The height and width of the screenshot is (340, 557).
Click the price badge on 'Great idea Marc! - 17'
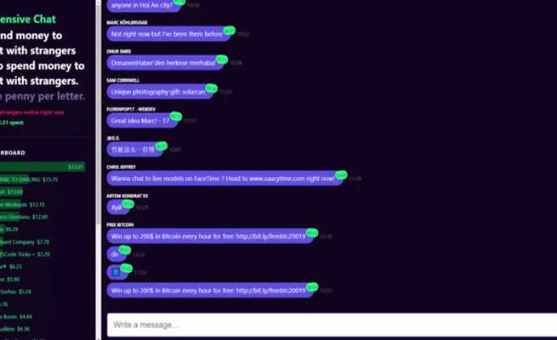pos(176,116)
